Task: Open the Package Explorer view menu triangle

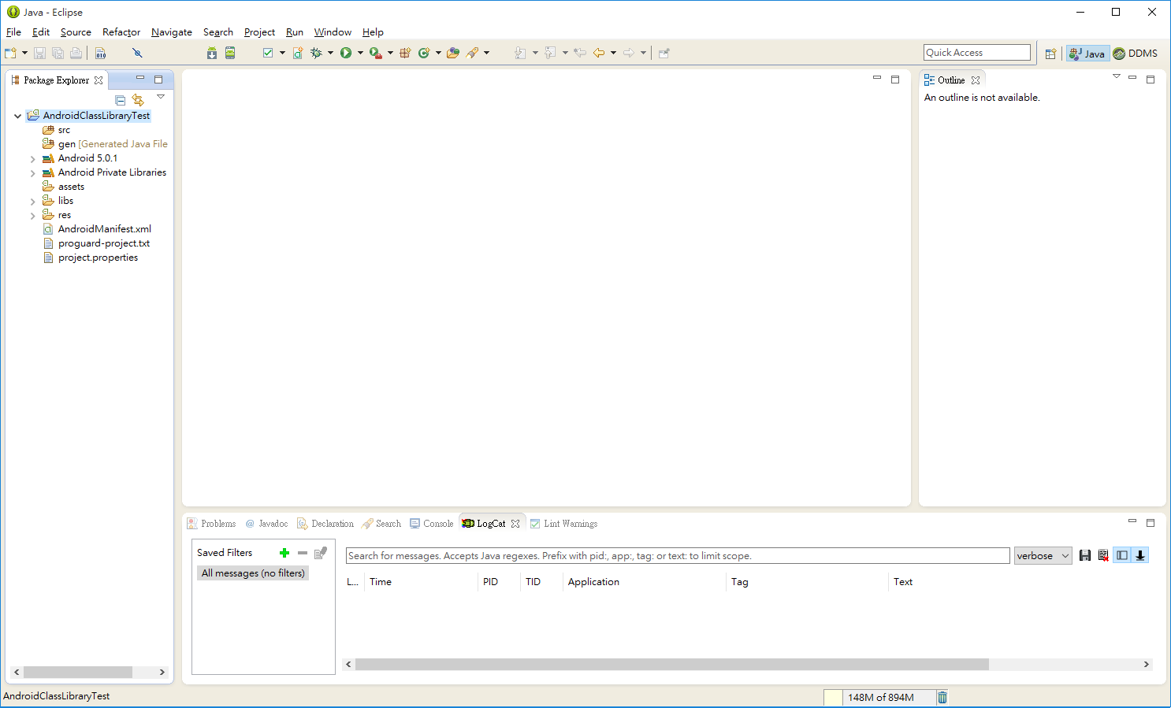Action: [x=161, y=97]
